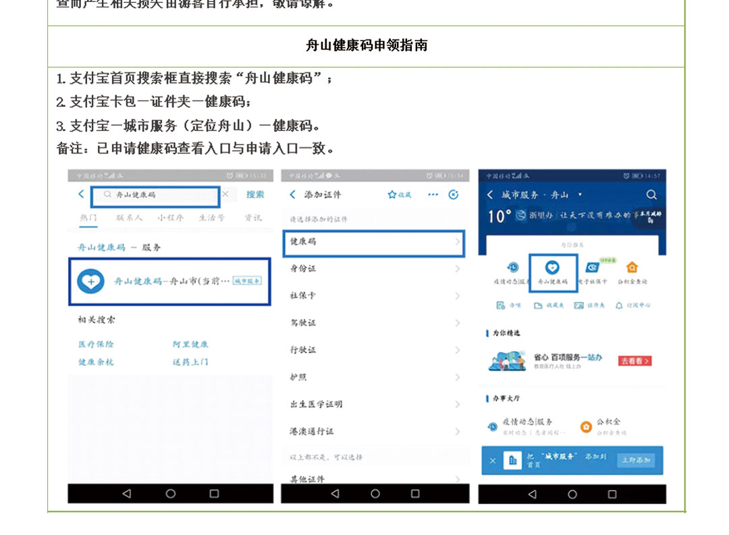Click the 舟山健康码 search input field
This screenshot has width=729, height=535.
coord(155,197)
